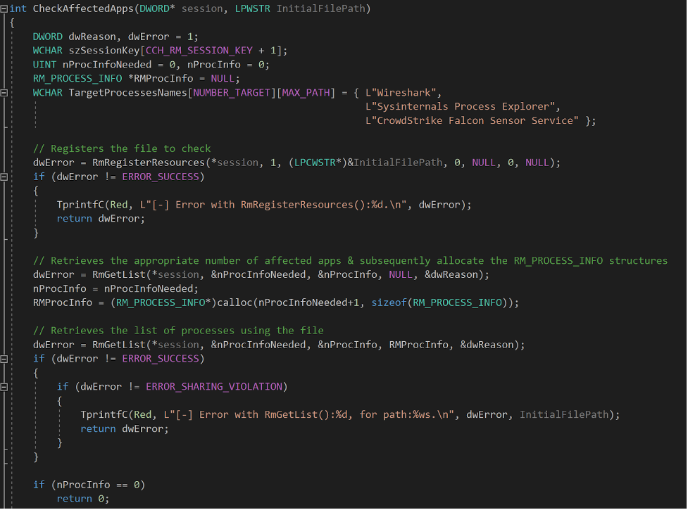The image size is (688, 510).
Task: Click the "Retrieves the list of processes" comment
Action: (x=178, y=331)
